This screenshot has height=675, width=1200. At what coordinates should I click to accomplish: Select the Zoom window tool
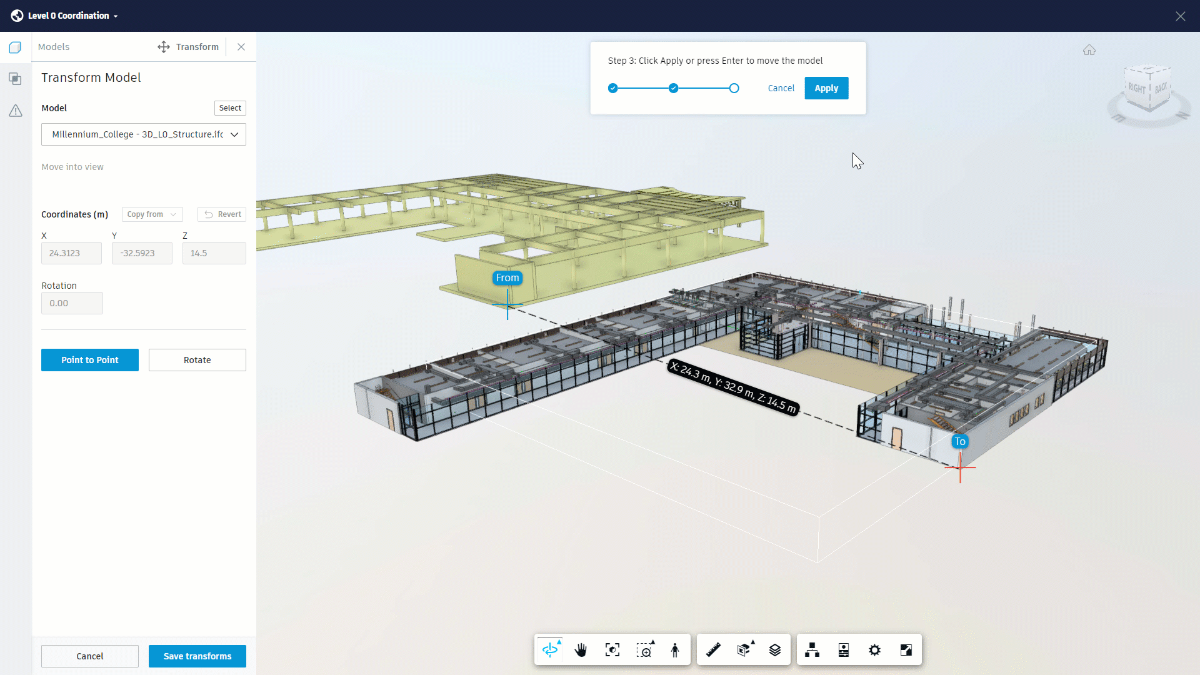(x=644, y=650)
